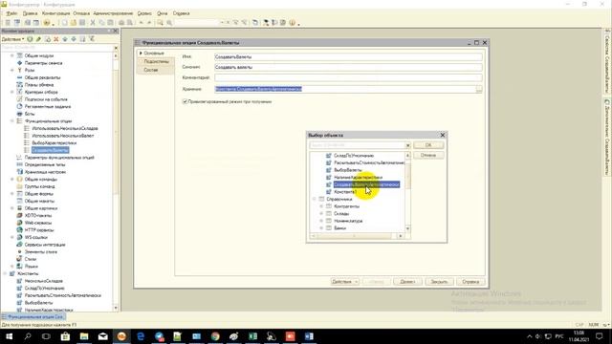Click object picker horizontal scrollbar right arrow
The image size is (612, 344).
point(401,236)
